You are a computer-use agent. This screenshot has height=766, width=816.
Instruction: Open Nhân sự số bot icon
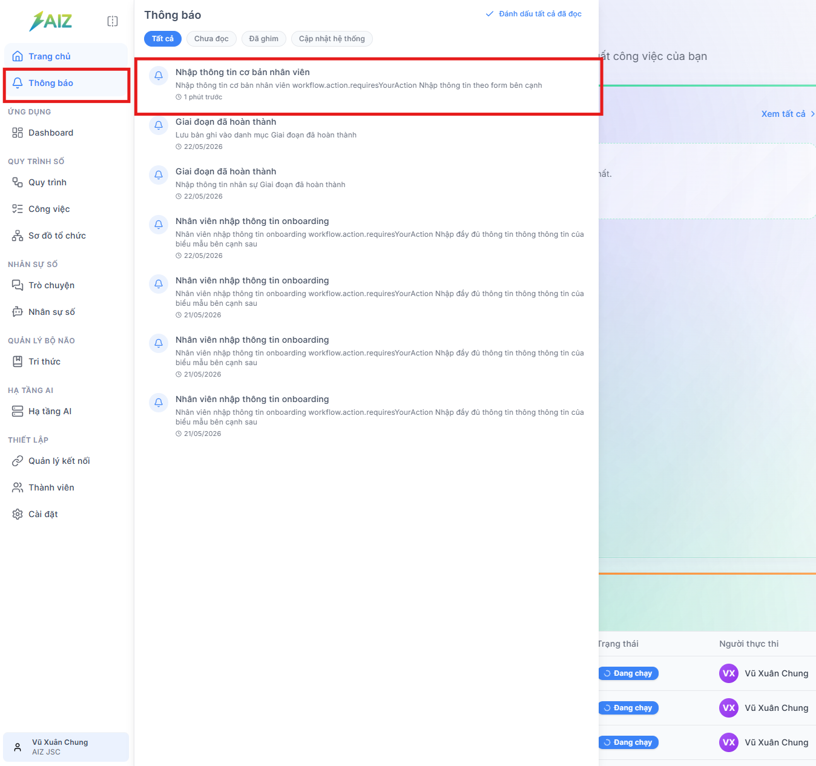coord(18,312)
